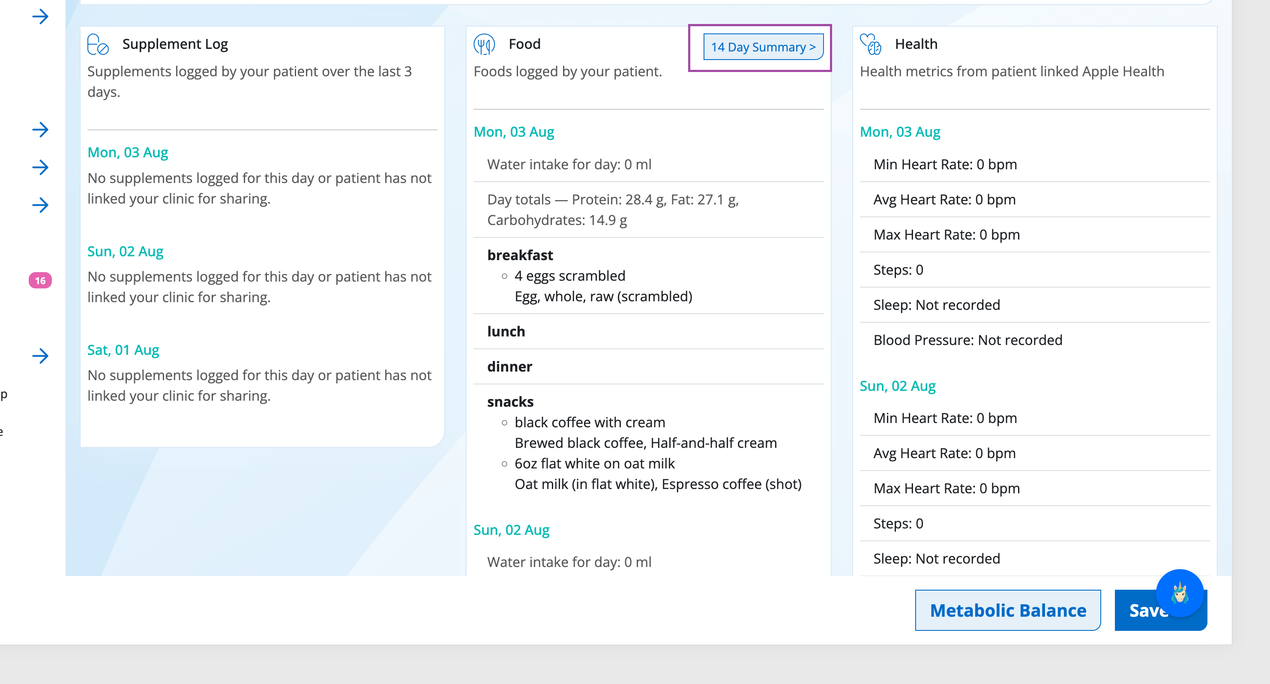
Task: Select Mon, 03 Aug in Food panel
Action: 514,132
